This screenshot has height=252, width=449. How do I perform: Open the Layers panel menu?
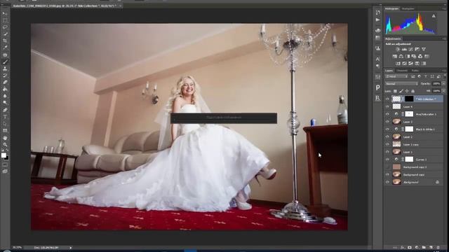444,71
